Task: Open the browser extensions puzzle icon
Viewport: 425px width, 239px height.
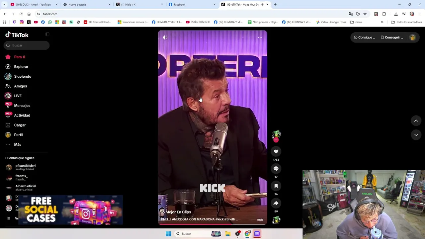Action: pos(384,14)
